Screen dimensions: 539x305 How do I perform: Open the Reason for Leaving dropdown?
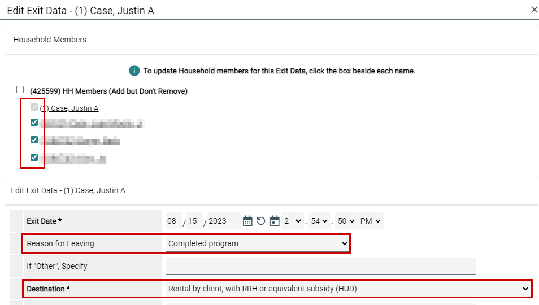coord(257,243)
